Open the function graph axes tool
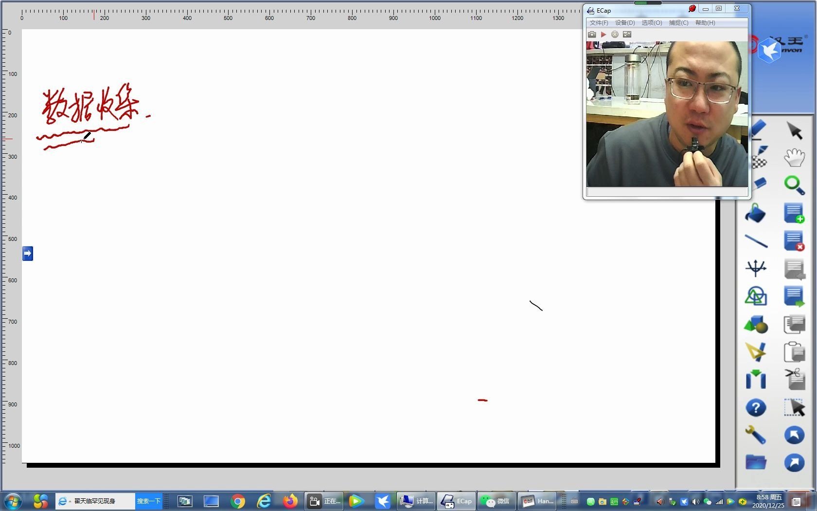The height and width of the screenshot is (511, 817). click(756, 268)
